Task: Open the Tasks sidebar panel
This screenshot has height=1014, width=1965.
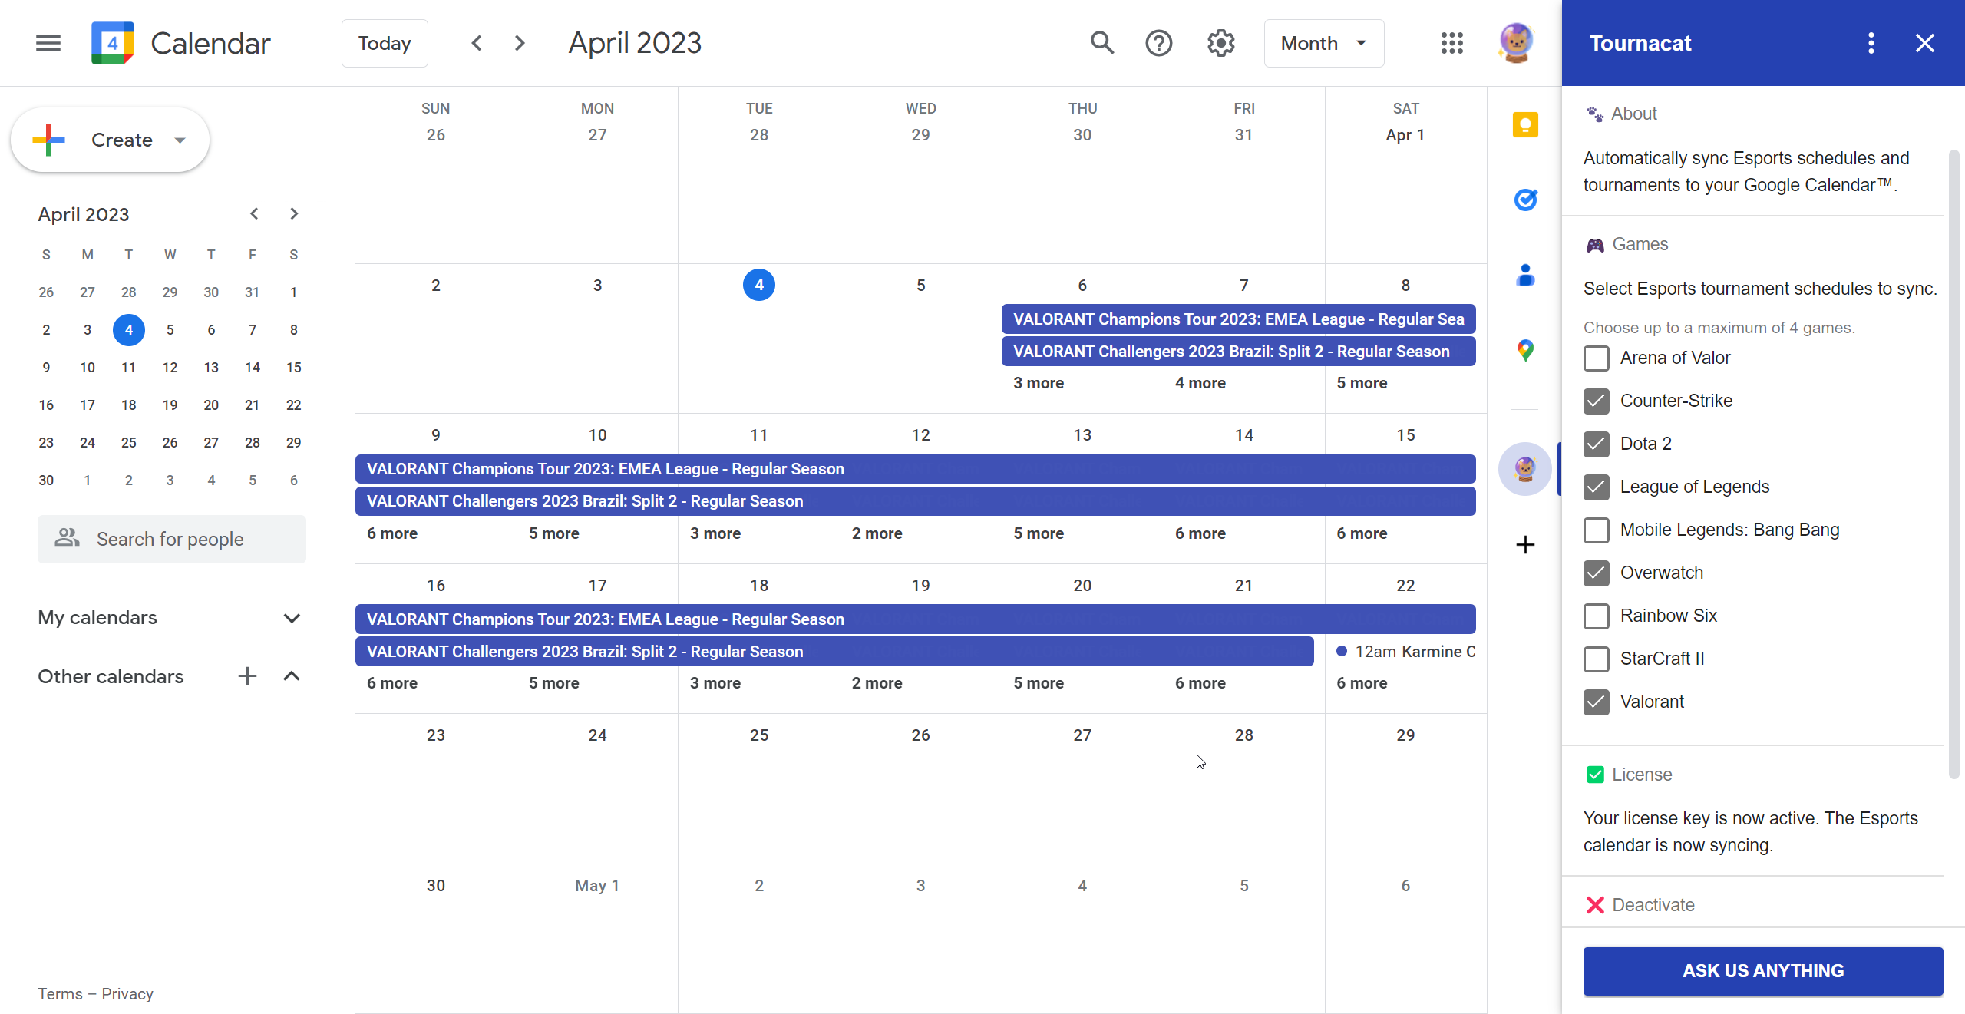Action: tap(1526, 200)
